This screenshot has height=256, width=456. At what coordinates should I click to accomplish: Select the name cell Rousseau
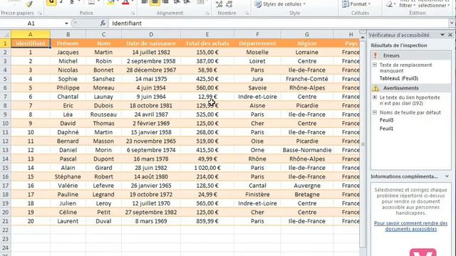(103, 114)
